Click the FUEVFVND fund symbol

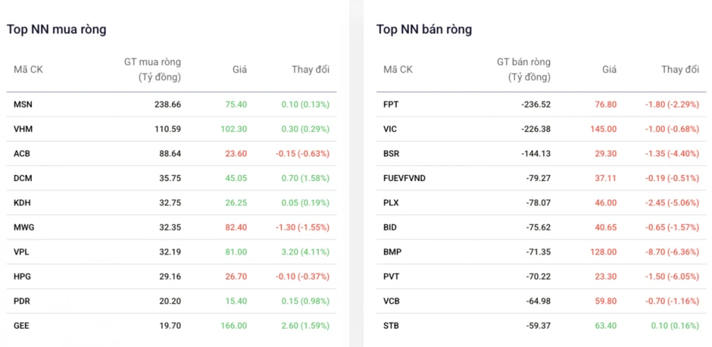[x=404, y=178]
